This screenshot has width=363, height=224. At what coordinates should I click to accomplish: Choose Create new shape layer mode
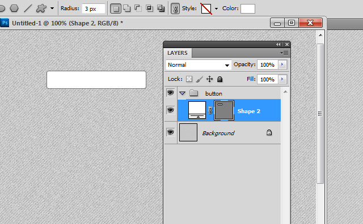click(x=116, y=8)
